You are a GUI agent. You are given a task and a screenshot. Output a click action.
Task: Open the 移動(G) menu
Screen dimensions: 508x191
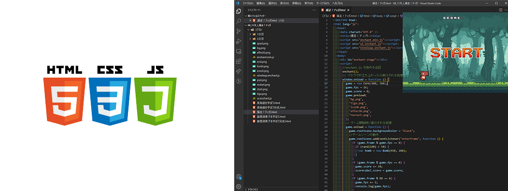(x=296, y=3)
